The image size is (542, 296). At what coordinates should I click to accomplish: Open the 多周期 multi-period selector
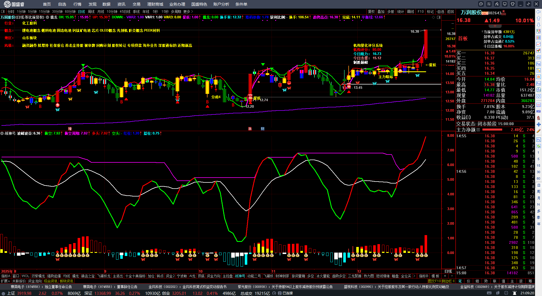tap(176, 12)
